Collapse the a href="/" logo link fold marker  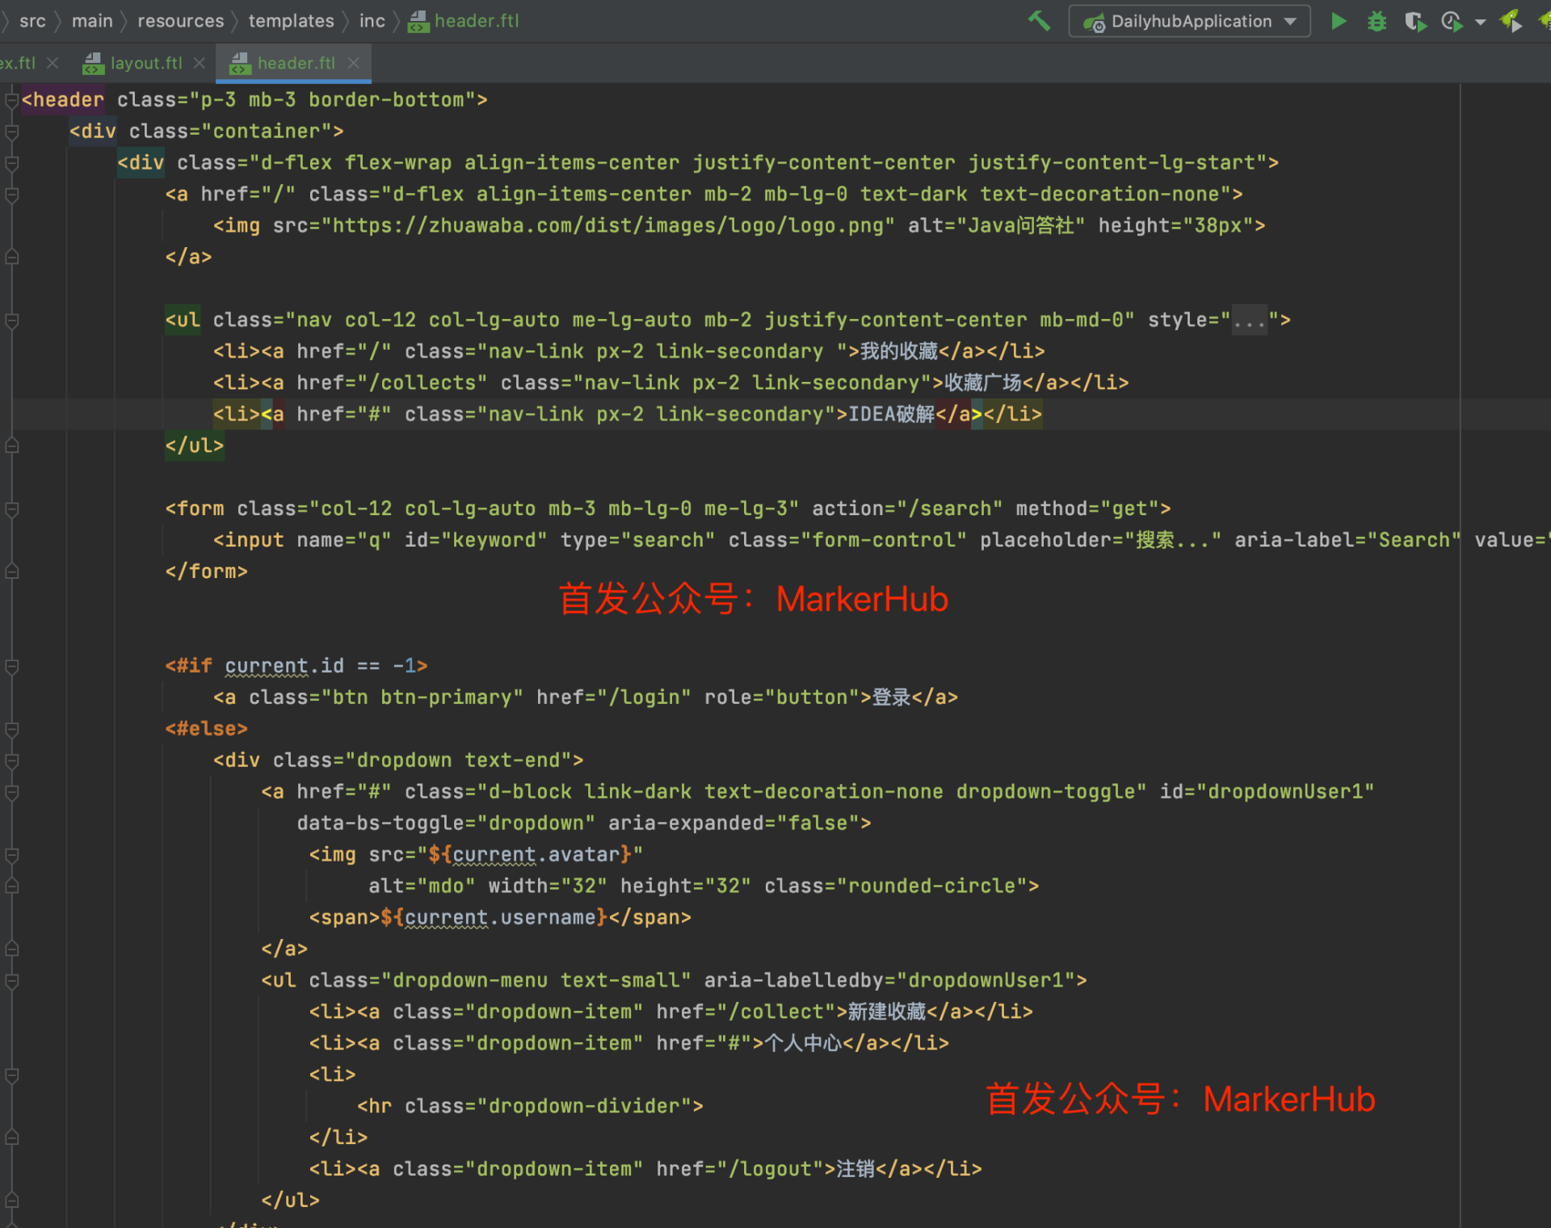[11, 195]
